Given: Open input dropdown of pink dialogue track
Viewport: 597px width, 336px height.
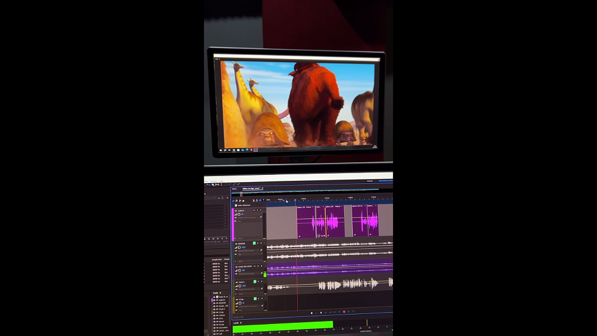Looking at the screenshot, I should coord(248,218).
